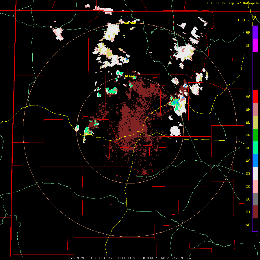Viewport: 260px width, 260px height.
Task: Click the DS legend label
Action: point(248,174)
